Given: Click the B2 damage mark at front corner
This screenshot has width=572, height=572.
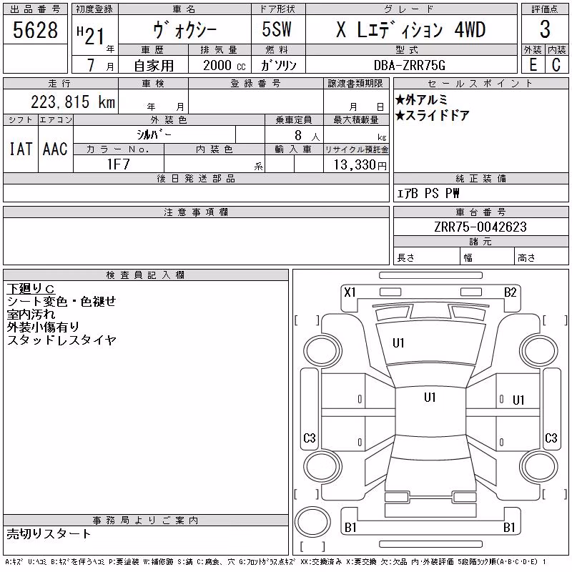Looking at the screenshot, I should click(511, 292).
